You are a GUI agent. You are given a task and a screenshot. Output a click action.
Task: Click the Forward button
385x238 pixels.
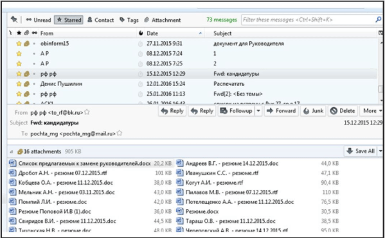282,111
